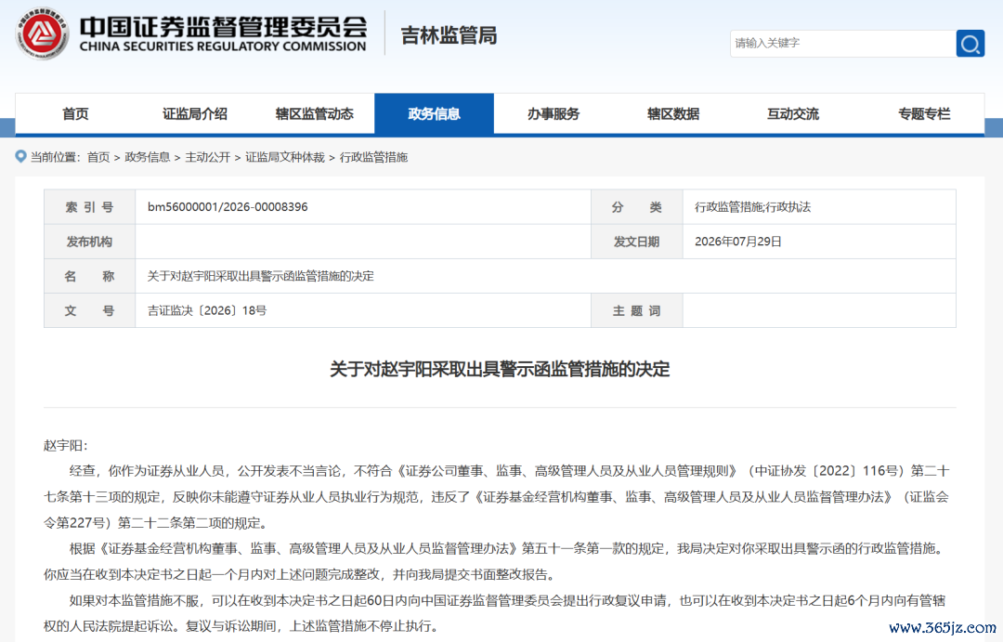
Task: Click the 证监局文种体裁 breadcrumb link
Action: coord(285,157)
